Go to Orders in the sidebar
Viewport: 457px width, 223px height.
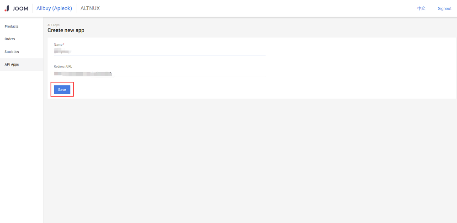[10, 39]
